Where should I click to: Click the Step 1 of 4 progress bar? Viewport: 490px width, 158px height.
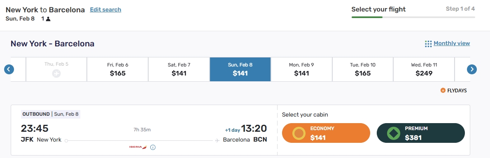pyautogui.click(x=413, y=17)
